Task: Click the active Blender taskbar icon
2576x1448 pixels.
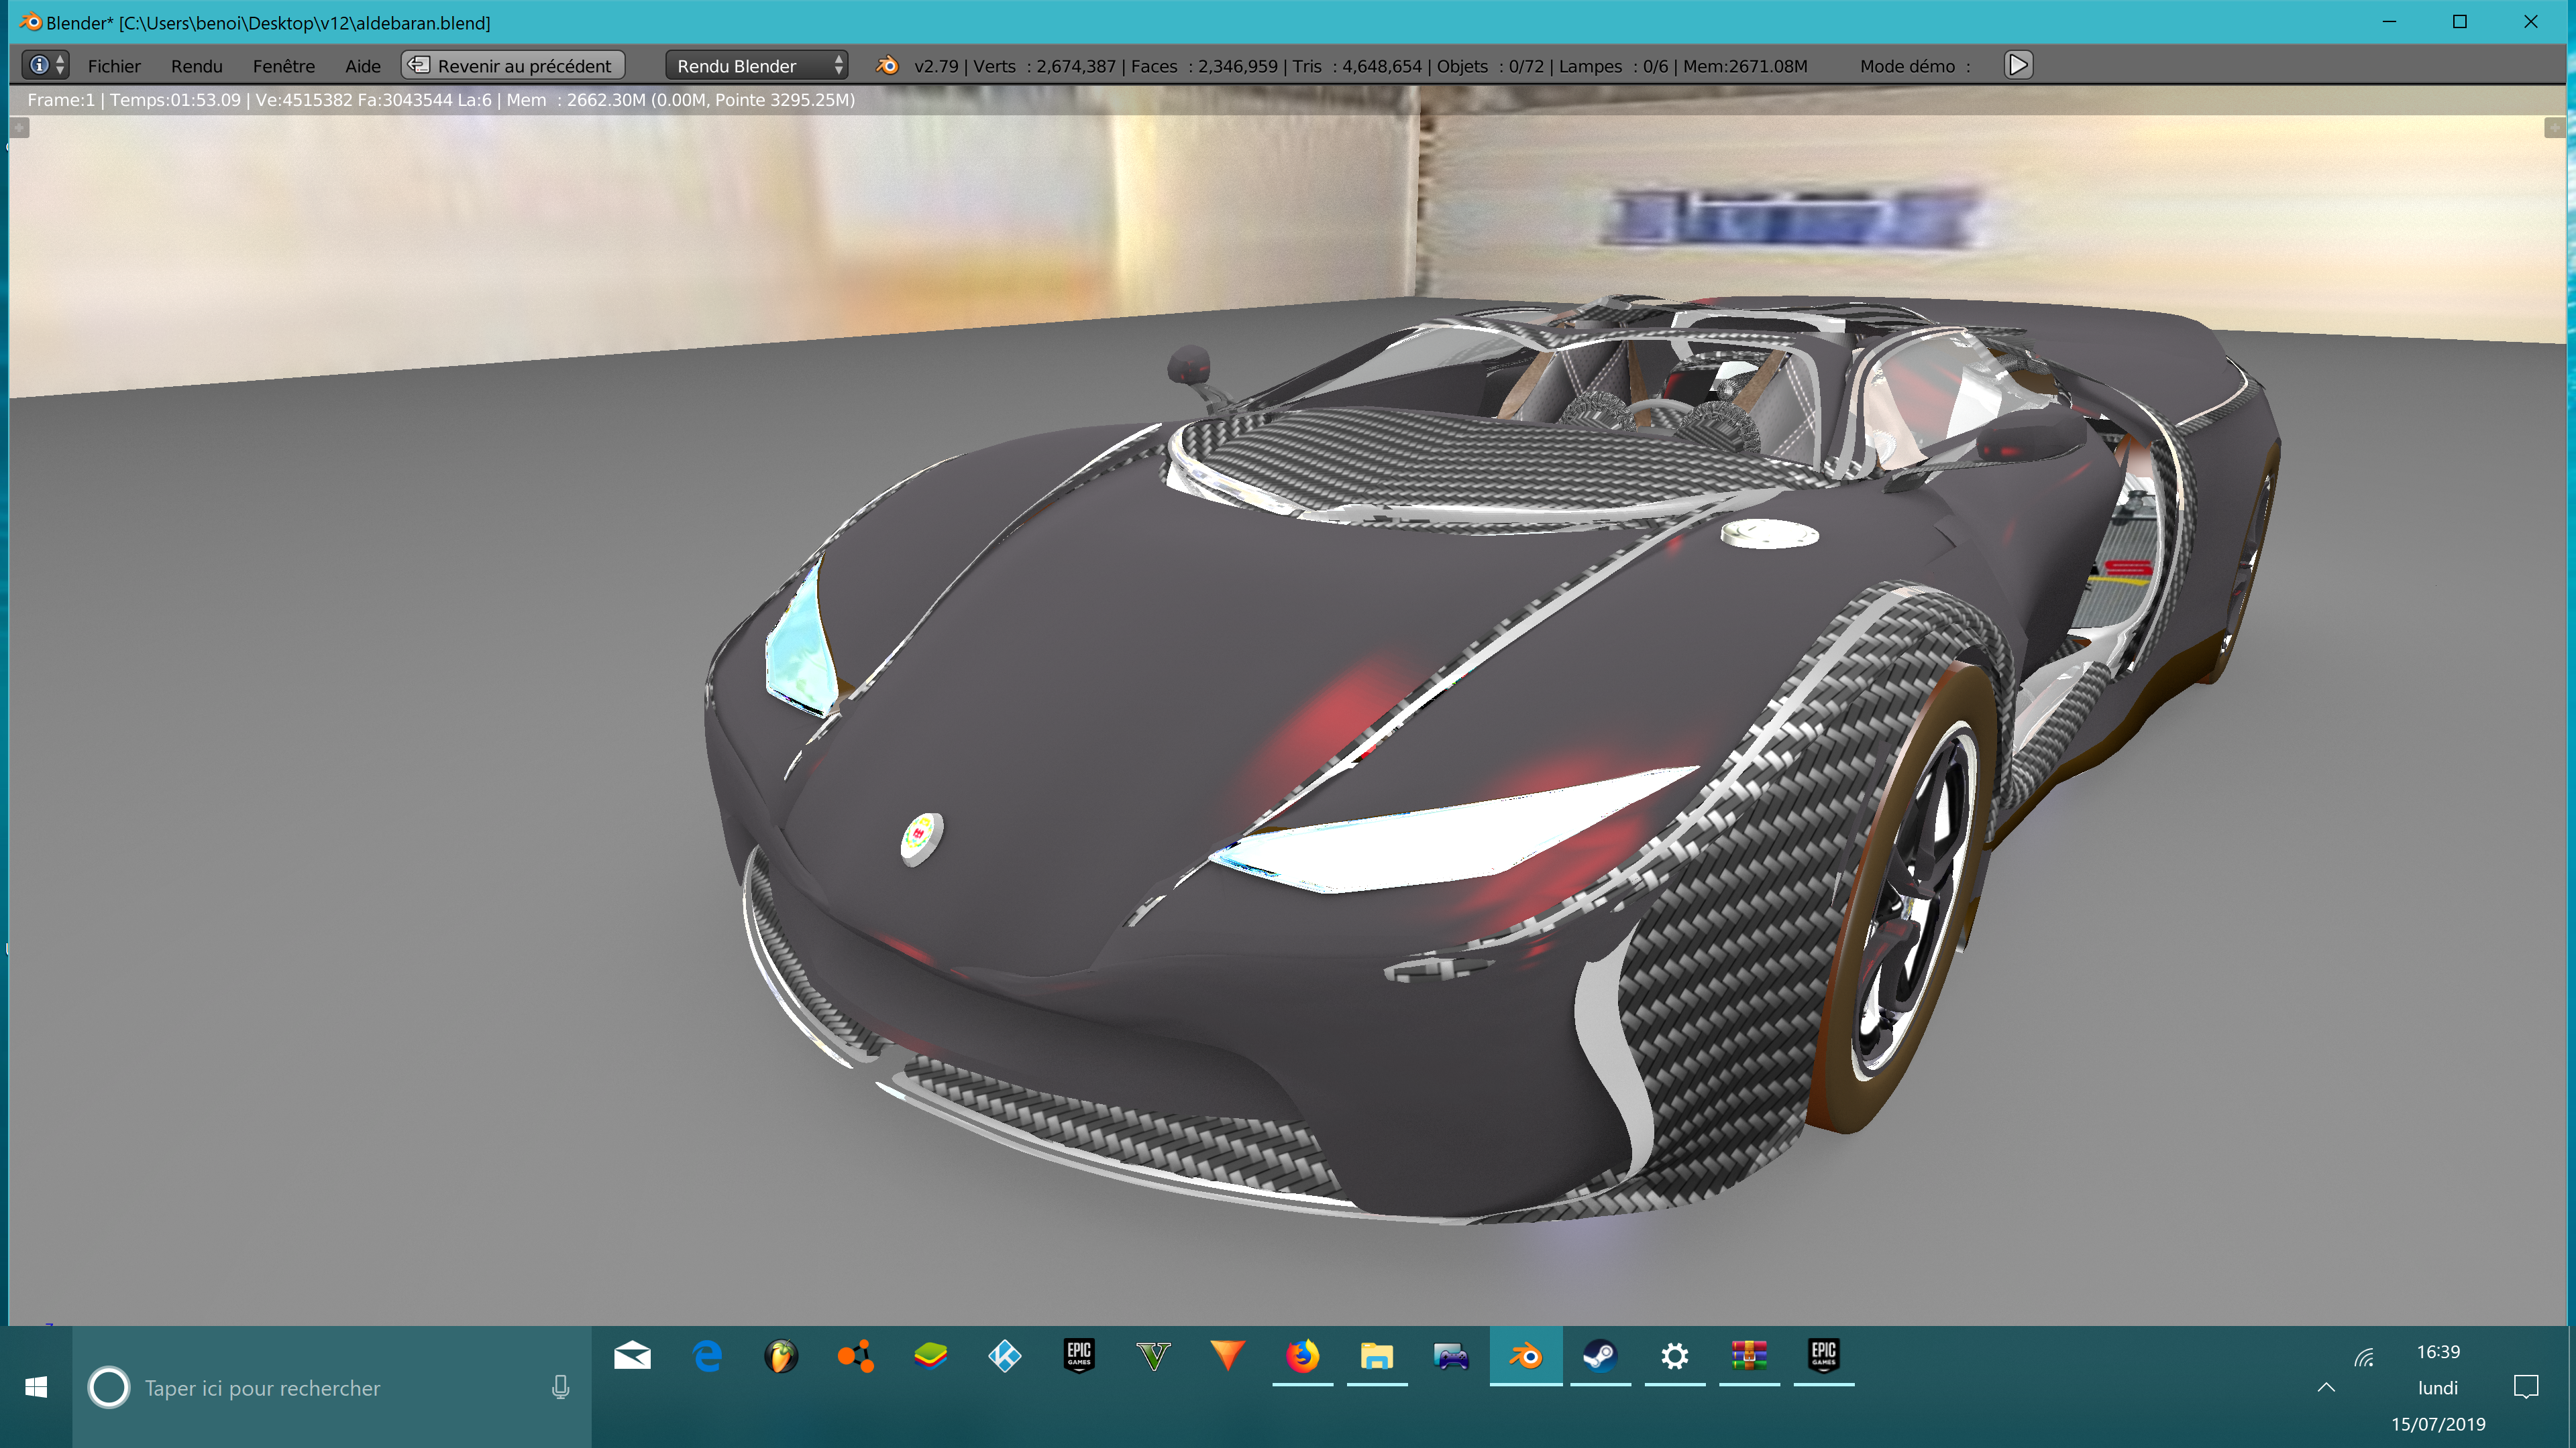Action: [x=1526, y=1356]
